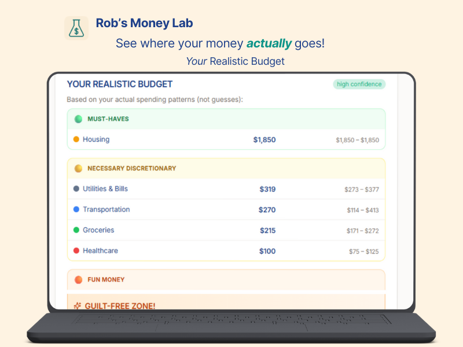Open the NECESSARY DISCRETIONARY section header

[226, 168]
